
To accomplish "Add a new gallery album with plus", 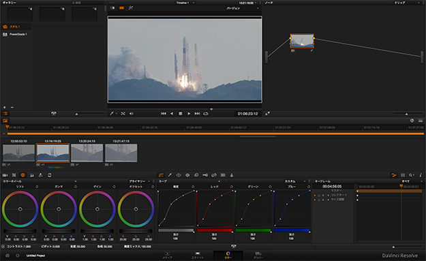I will tap(4, 107).
